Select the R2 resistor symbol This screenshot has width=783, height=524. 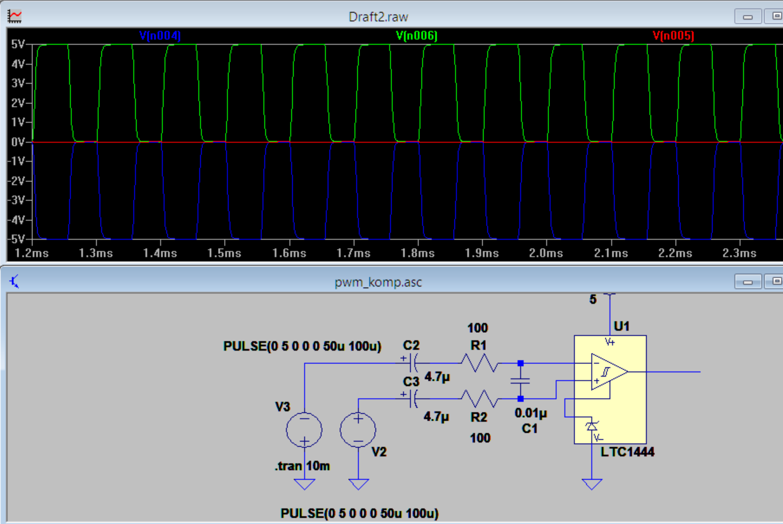tap(479, 399)
